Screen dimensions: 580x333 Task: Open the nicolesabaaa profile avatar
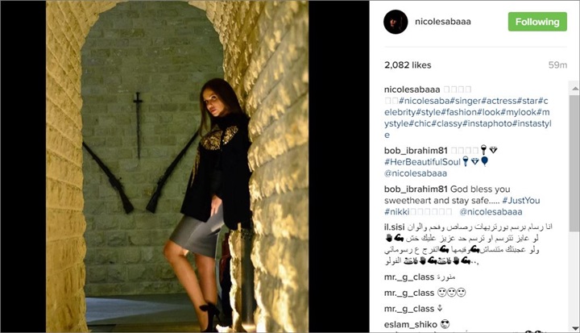point(396,22)
